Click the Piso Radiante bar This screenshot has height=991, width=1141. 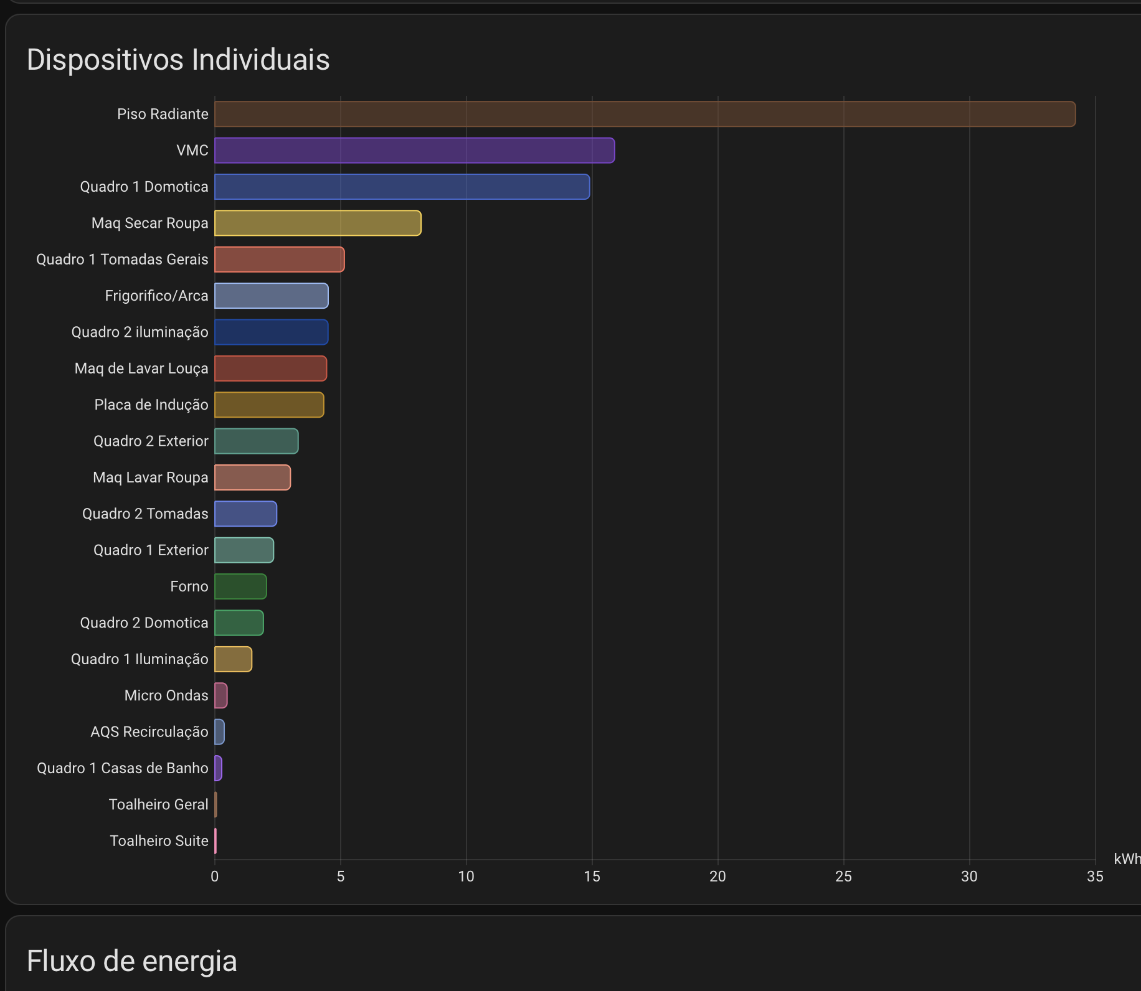pos(645,114)
